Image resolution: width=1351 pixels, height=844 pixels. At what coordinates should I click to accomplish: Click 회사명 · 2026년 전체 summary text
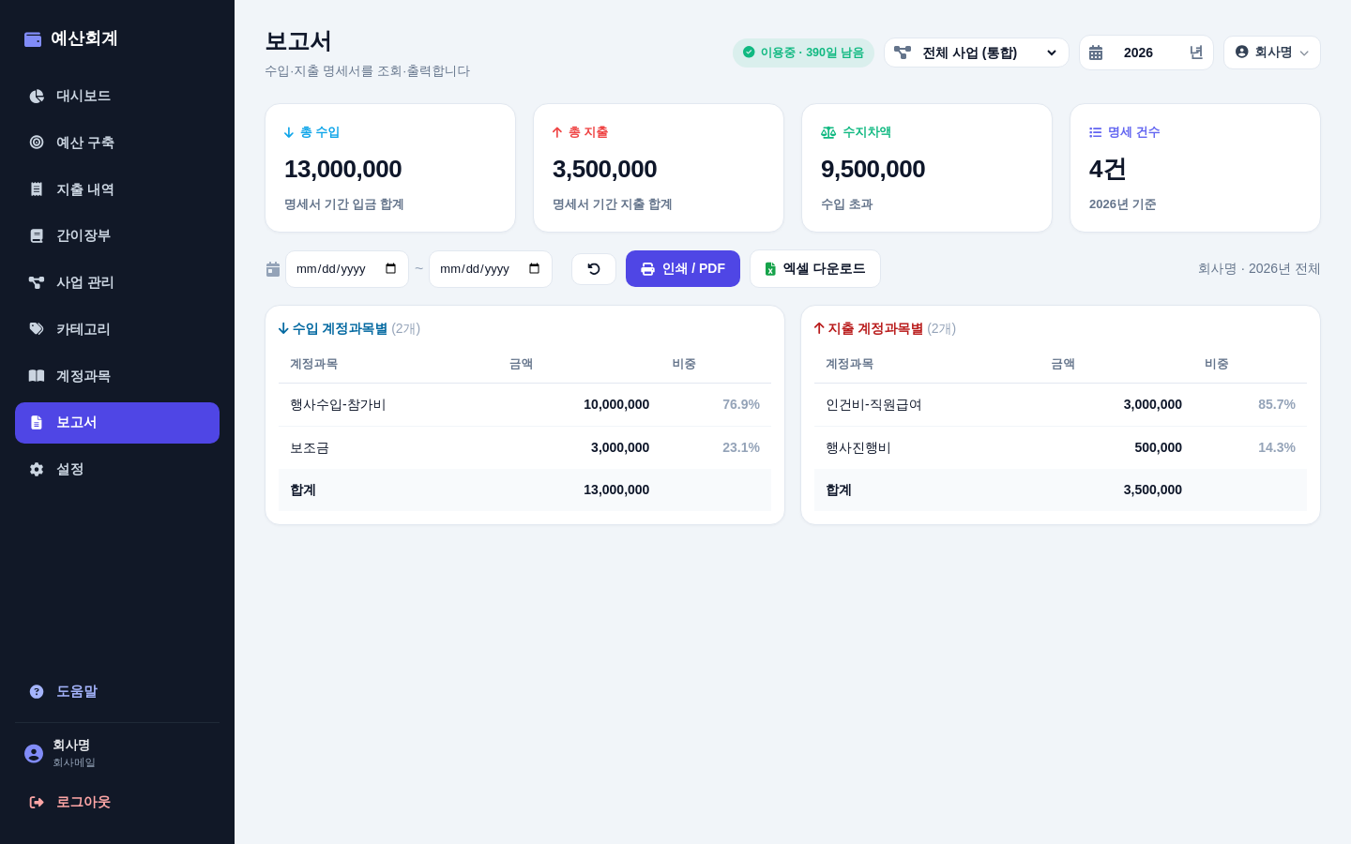[1259, 269]
